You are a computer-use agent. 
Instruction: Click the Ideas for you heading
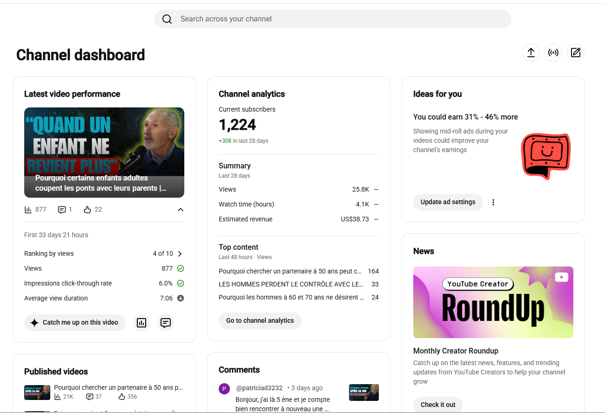point(437,94)
